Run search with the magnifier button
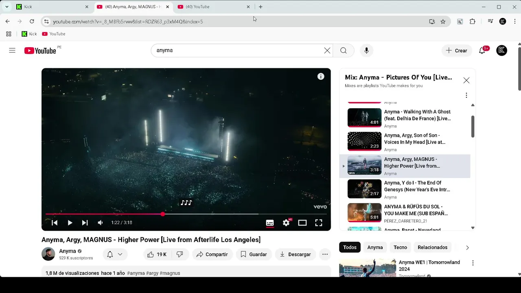 pos(344,50)
